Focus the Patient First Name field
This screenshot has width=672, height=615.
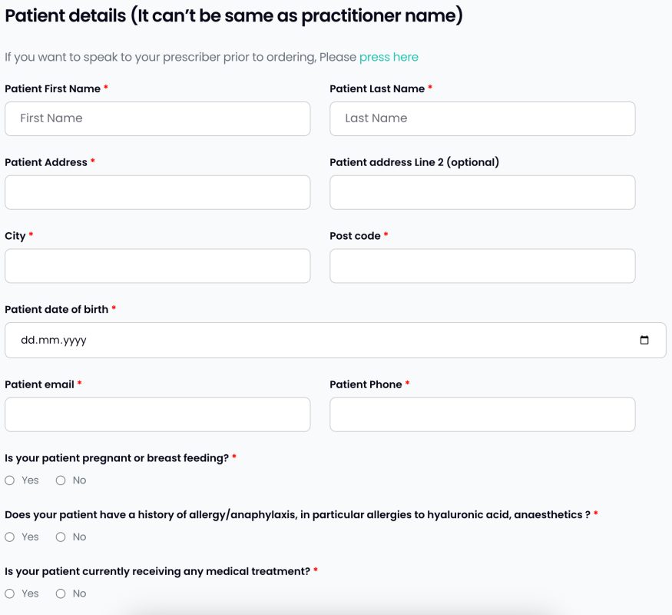point(157,119)
